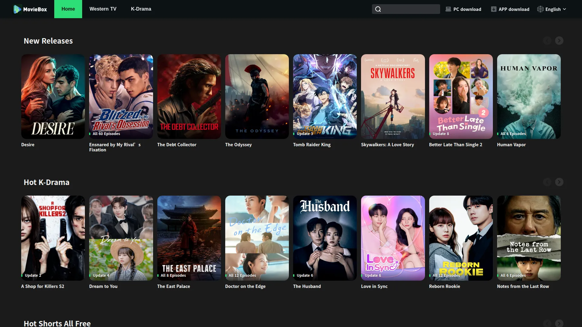Image resolution: width=582 pixels, height=327 pixels.
Task: Open the Desire poster
Action: click(x=53, y=97)
